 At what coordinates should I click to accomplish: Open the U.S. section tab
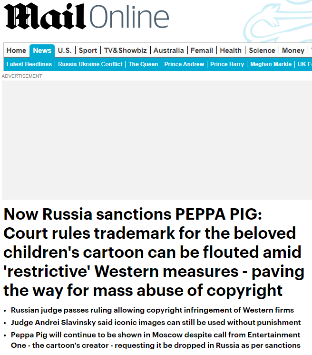click(x=65, y=51)
